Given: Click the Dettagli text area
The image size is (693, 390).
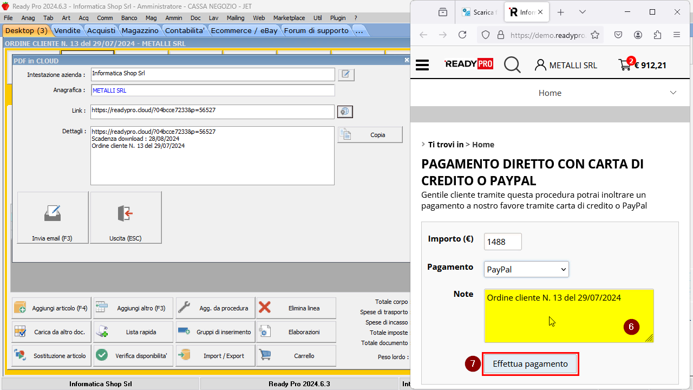Looking at the screenshot, I should click(212, 156).
